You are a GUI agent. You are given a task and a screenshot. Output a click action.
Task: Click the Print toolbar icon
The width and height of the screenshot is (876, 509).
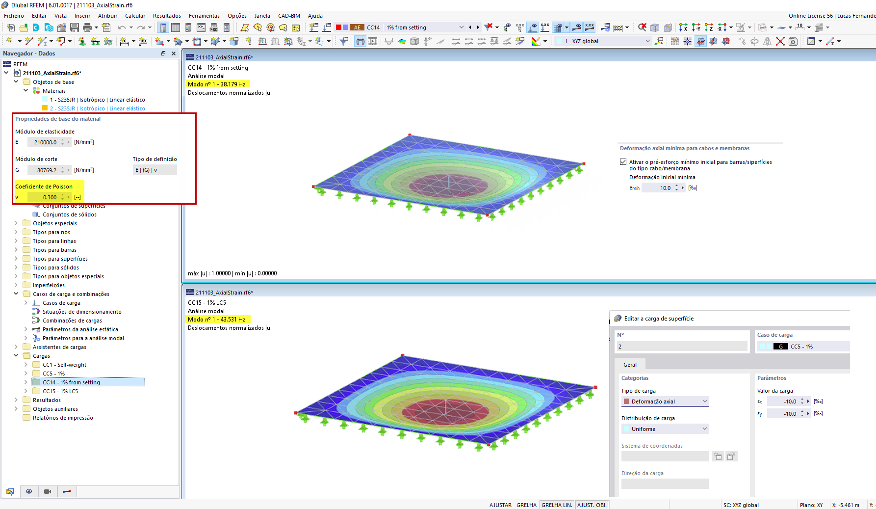[x=87, y=27]
